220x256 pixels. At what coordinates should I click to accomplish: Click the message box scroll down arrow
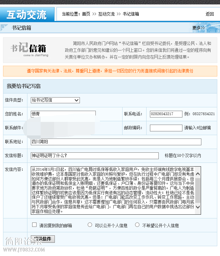point(198,207)
